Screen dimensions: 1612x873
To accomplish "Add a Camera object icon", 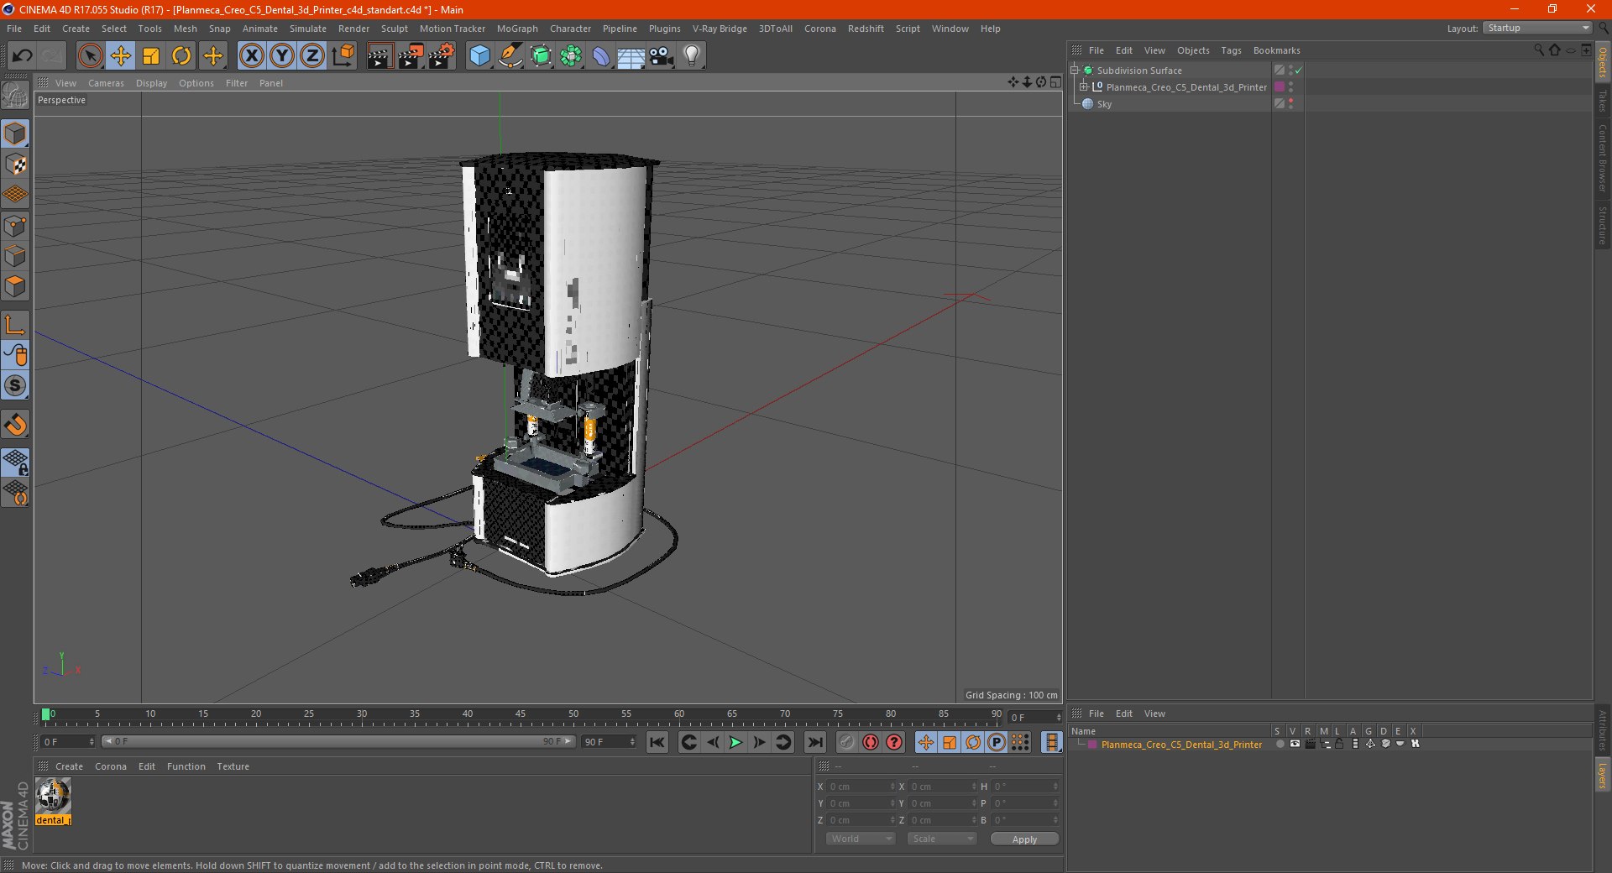I will [x=662, y=56].
